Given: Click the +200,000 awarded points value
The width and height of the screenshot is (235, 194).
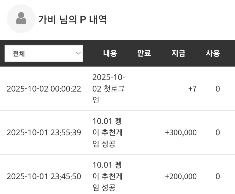Looking at the screenshot, I should click(x=181, y=177).
